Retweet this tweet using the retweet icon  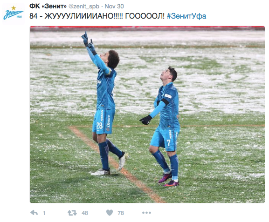click(72, 213)
